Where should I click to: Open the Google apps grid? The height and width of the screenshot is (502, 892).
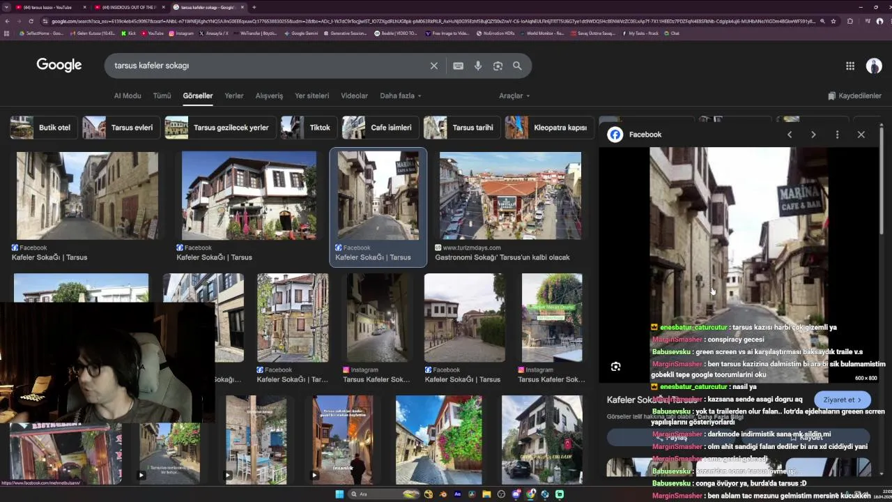point(850,66)
